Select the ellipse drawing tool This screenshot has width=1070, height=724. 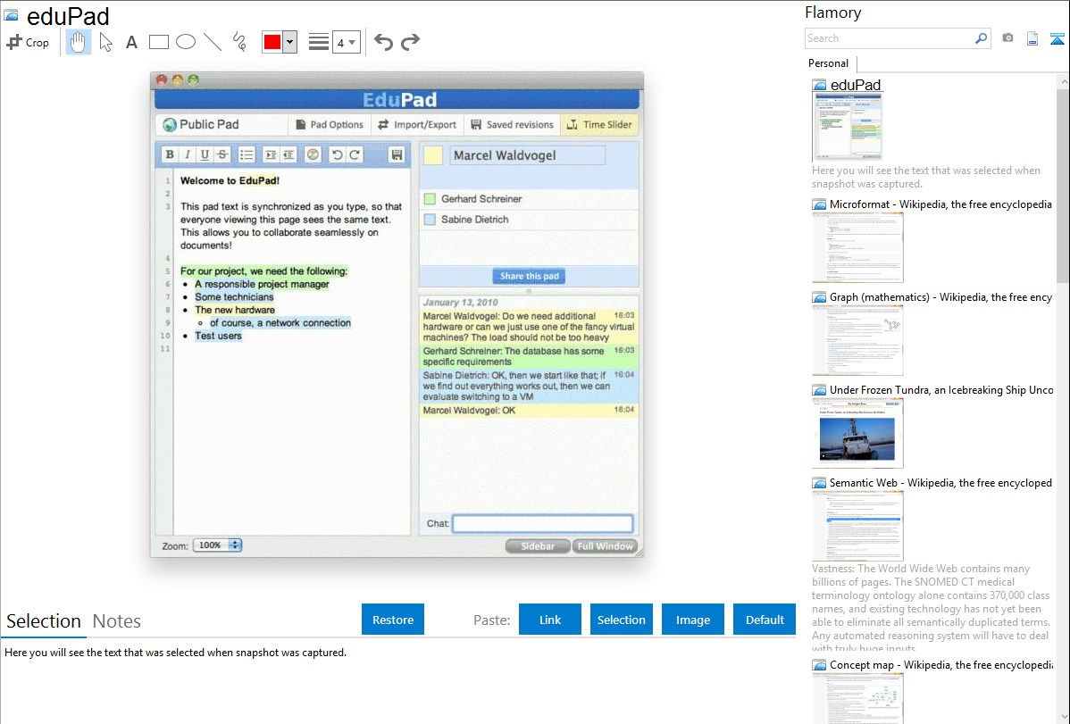186,42
